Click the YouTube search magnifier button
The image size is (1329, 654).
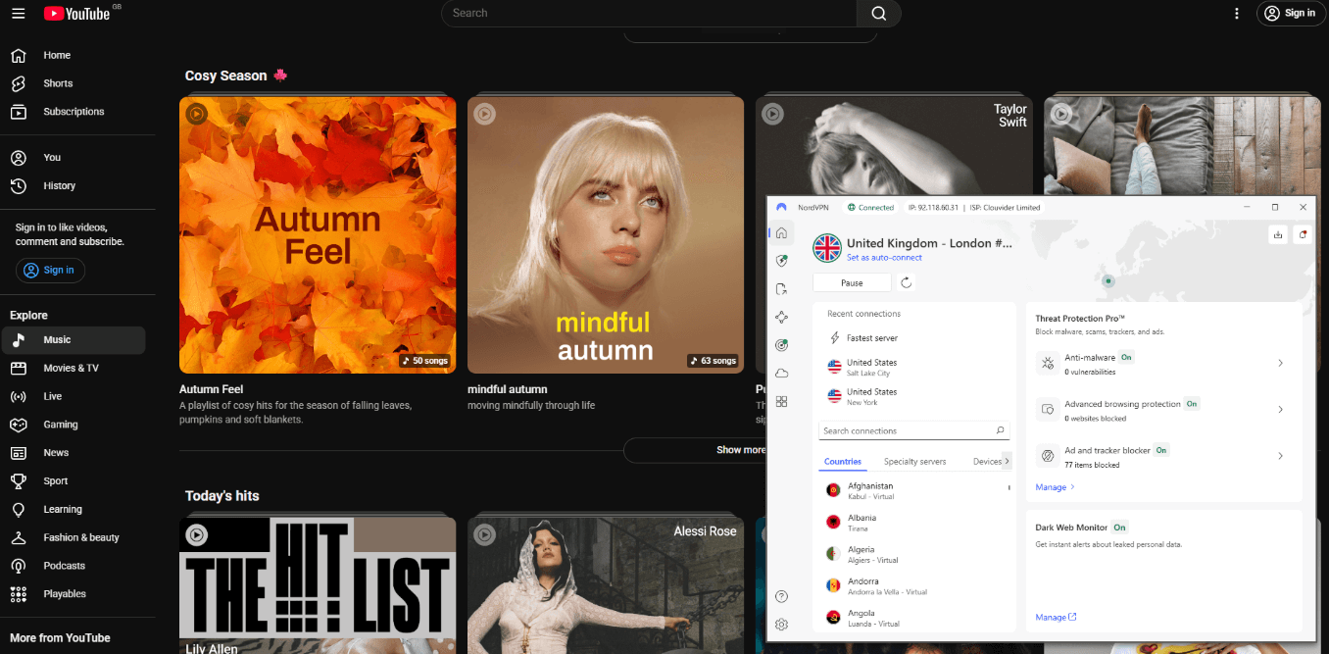click(x=878, y=13)
